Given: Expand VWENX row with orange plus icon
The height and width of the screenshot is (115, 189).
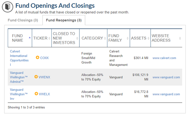Looking at the screenshot, I should pos(36,77).
